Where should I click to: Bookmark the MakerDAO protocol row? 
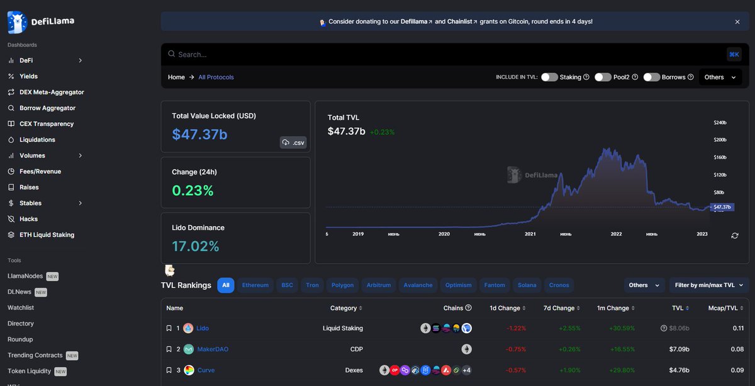click(x=169, y=349)
